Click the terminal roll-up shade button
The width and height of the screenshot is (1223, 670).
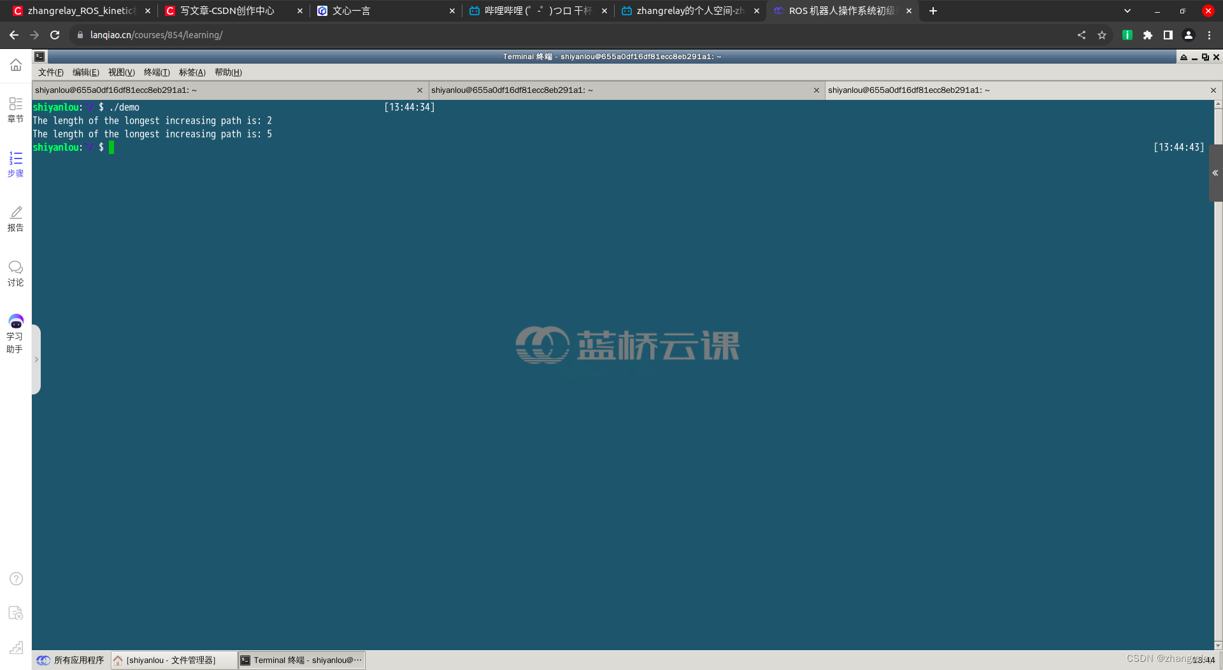point(1184,57)
